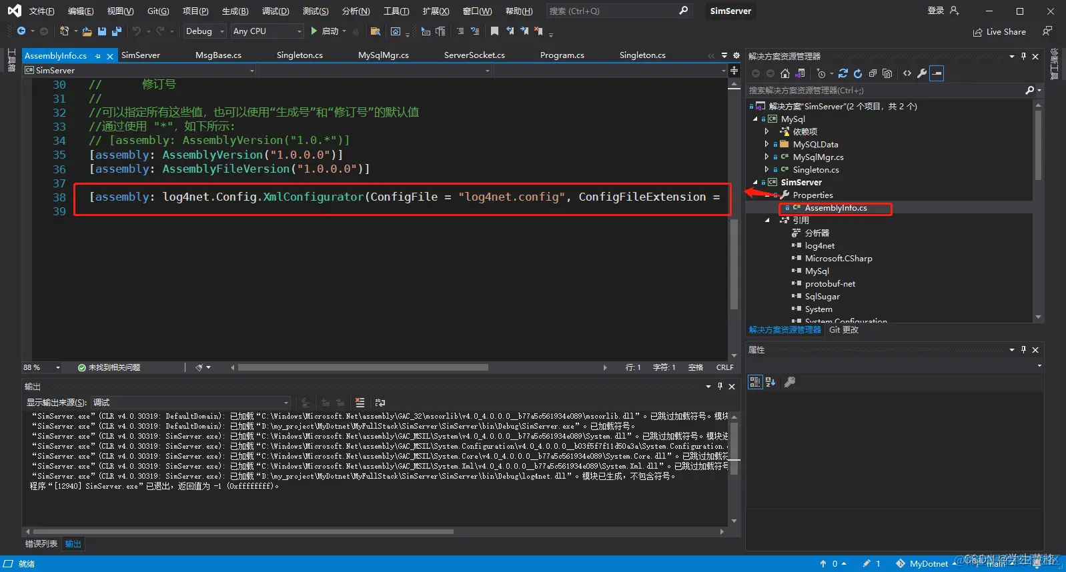Clear all bookmarks toolbar icon
The width and height of the screenshot is (1066, 572).
click(x=539, y=31)
